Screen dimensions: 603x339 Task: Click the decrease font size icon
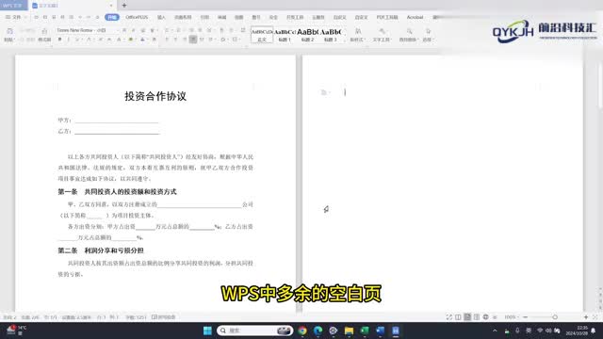tap(134, 30)
